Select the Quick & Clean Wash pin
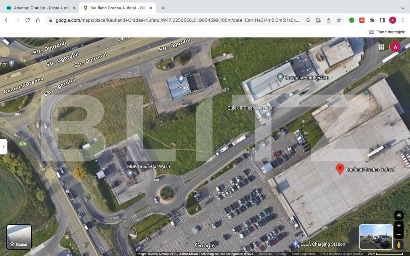410x256 pixels. 268,115
